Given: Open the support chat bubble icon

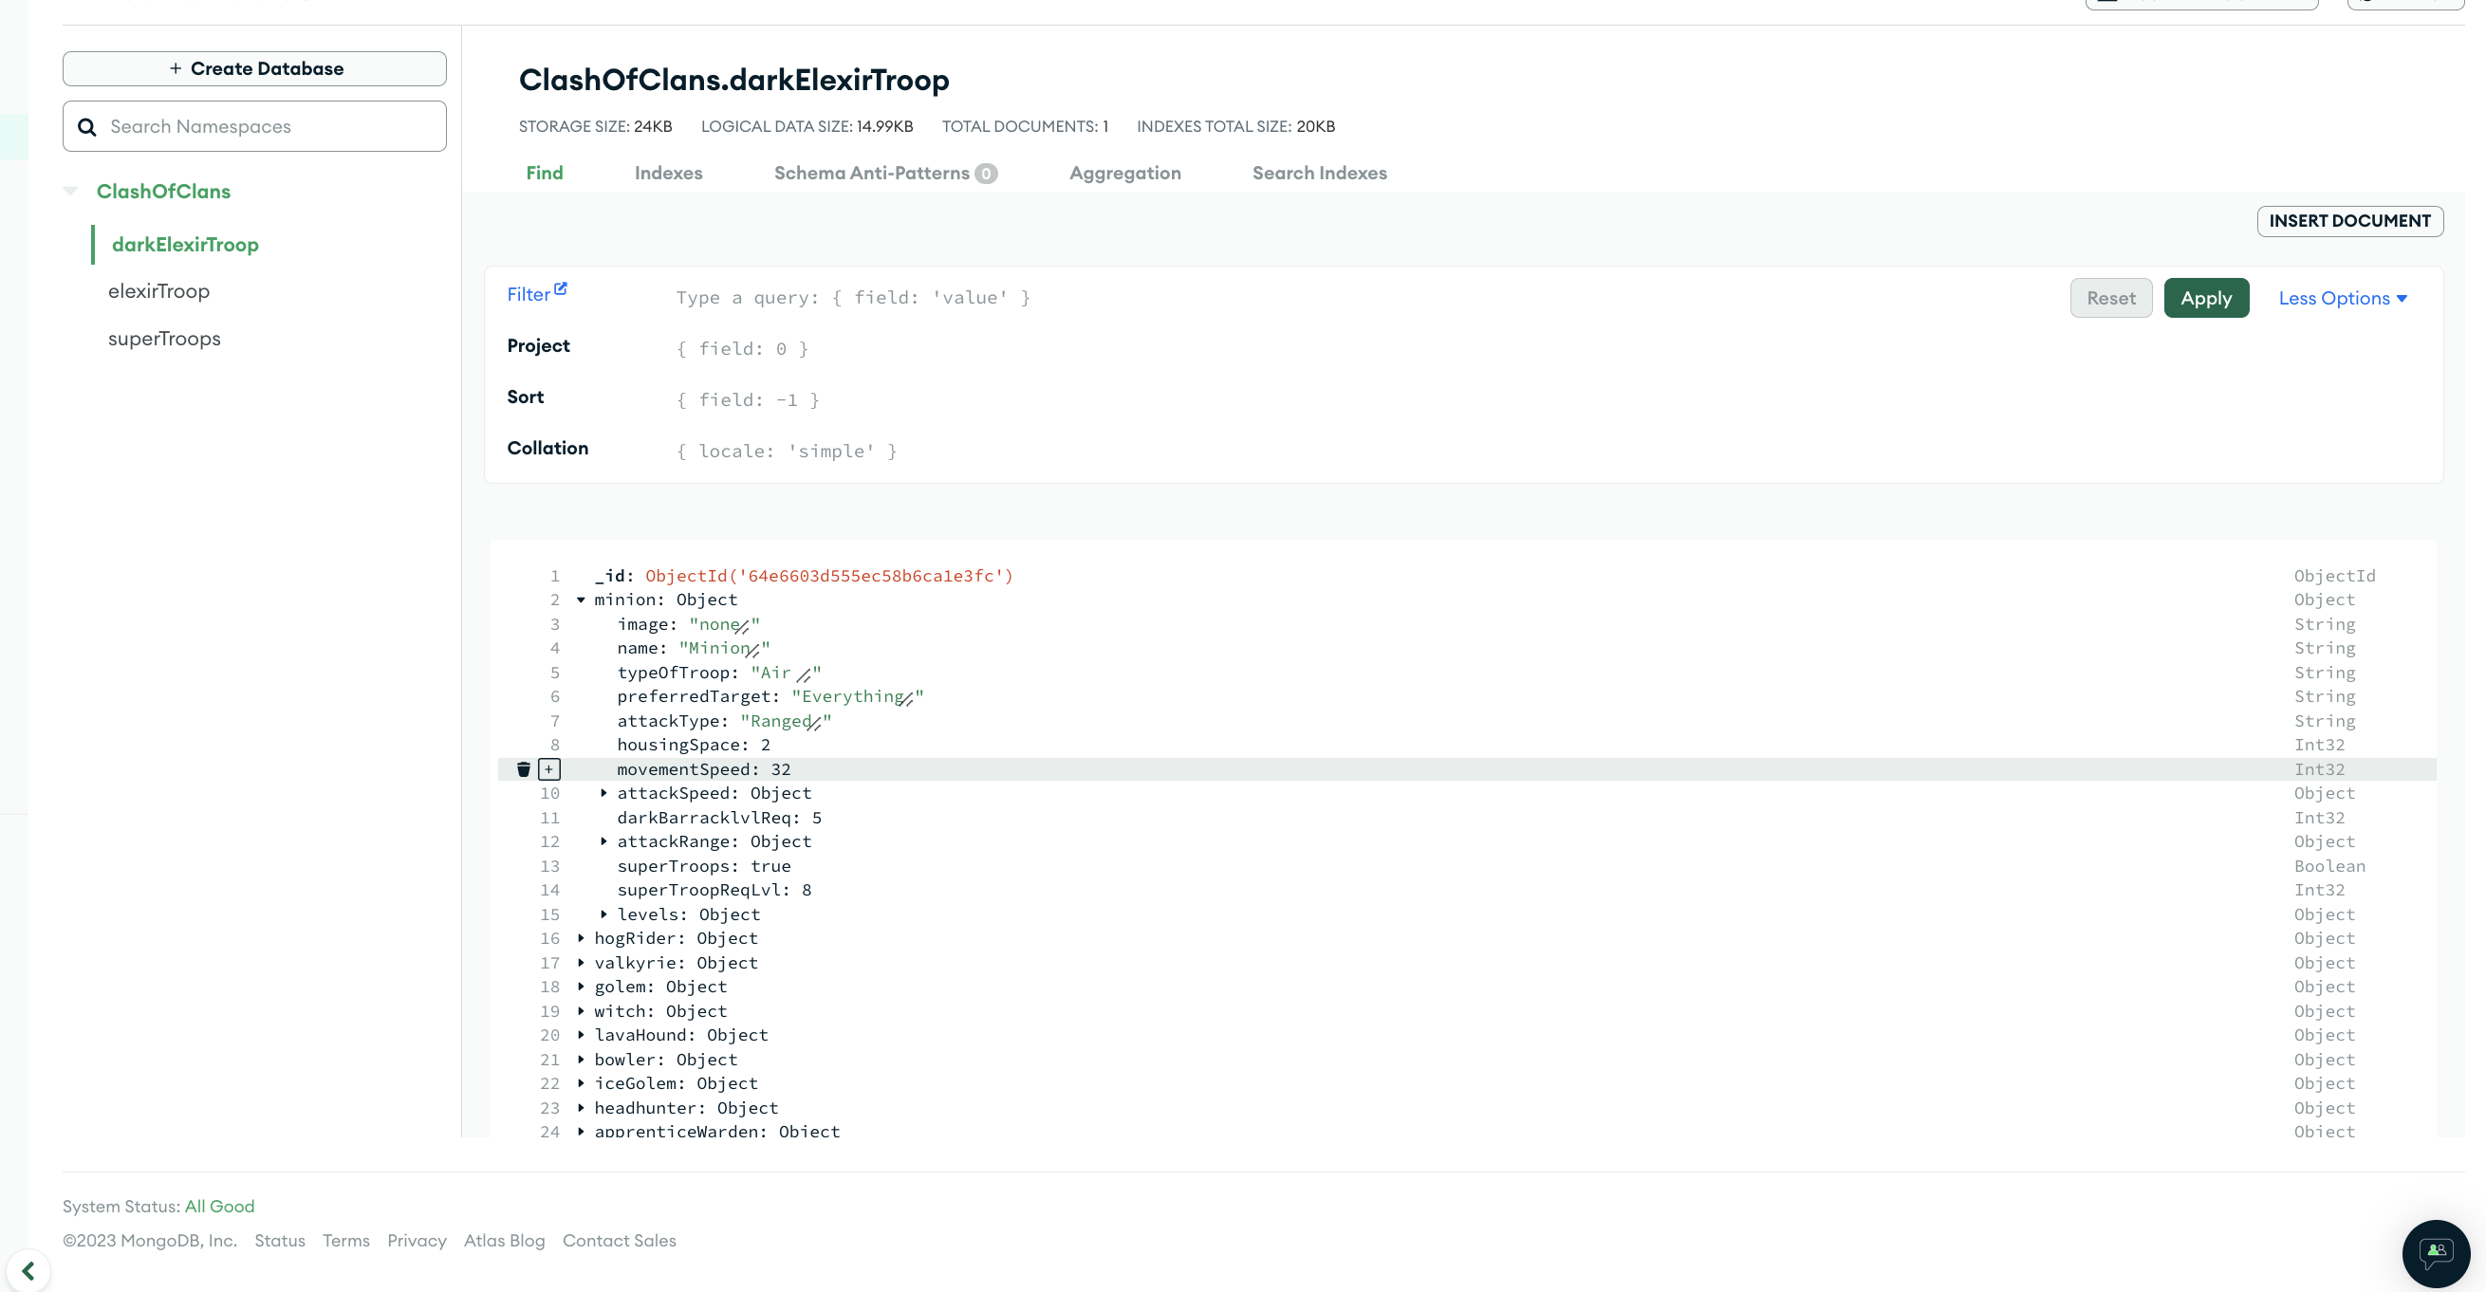Looking at the screenshot, I should [x=2435, y=1253].
